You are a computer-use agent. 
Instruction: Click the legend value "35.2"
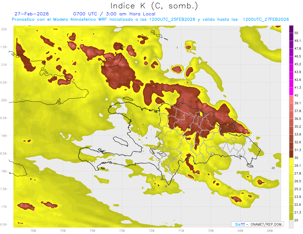(298, 127)
